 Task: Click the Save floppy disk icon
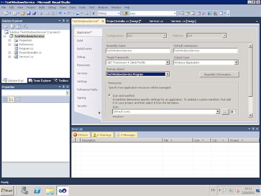29,14
